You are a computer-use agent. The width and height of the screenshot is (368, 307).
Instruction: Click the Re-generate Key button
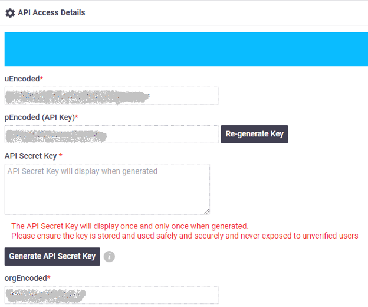254,134
